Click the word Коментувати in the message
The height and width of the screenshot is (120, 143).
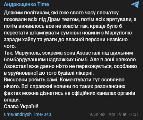[76, 80]
